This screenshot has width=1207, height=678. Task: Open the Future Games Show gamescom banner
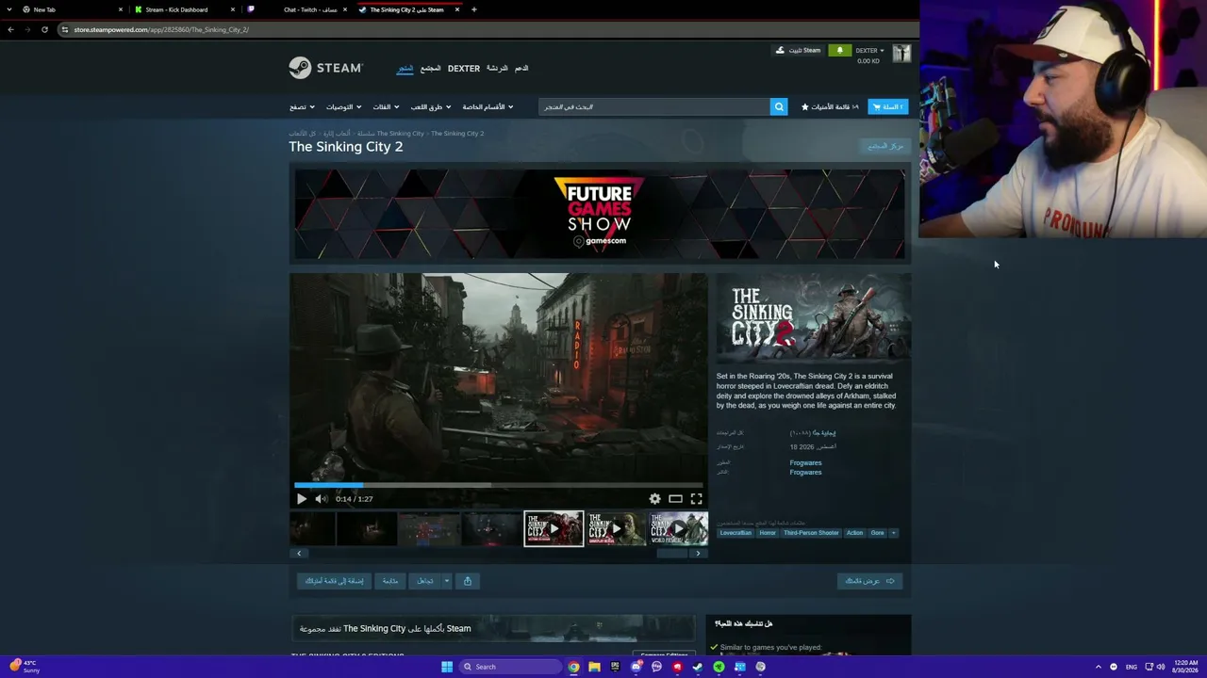pyautogui.click(x=600, y=214)
